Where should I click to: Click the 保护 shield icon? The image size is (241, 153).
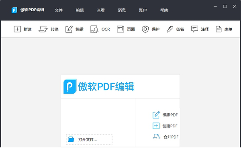145,29
